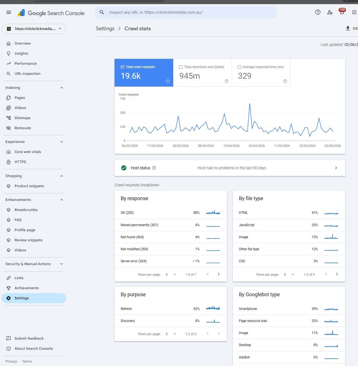Viewport: 358px width, 366px height.
Task: Toggle Average response time checkbox
Action: 240,67
